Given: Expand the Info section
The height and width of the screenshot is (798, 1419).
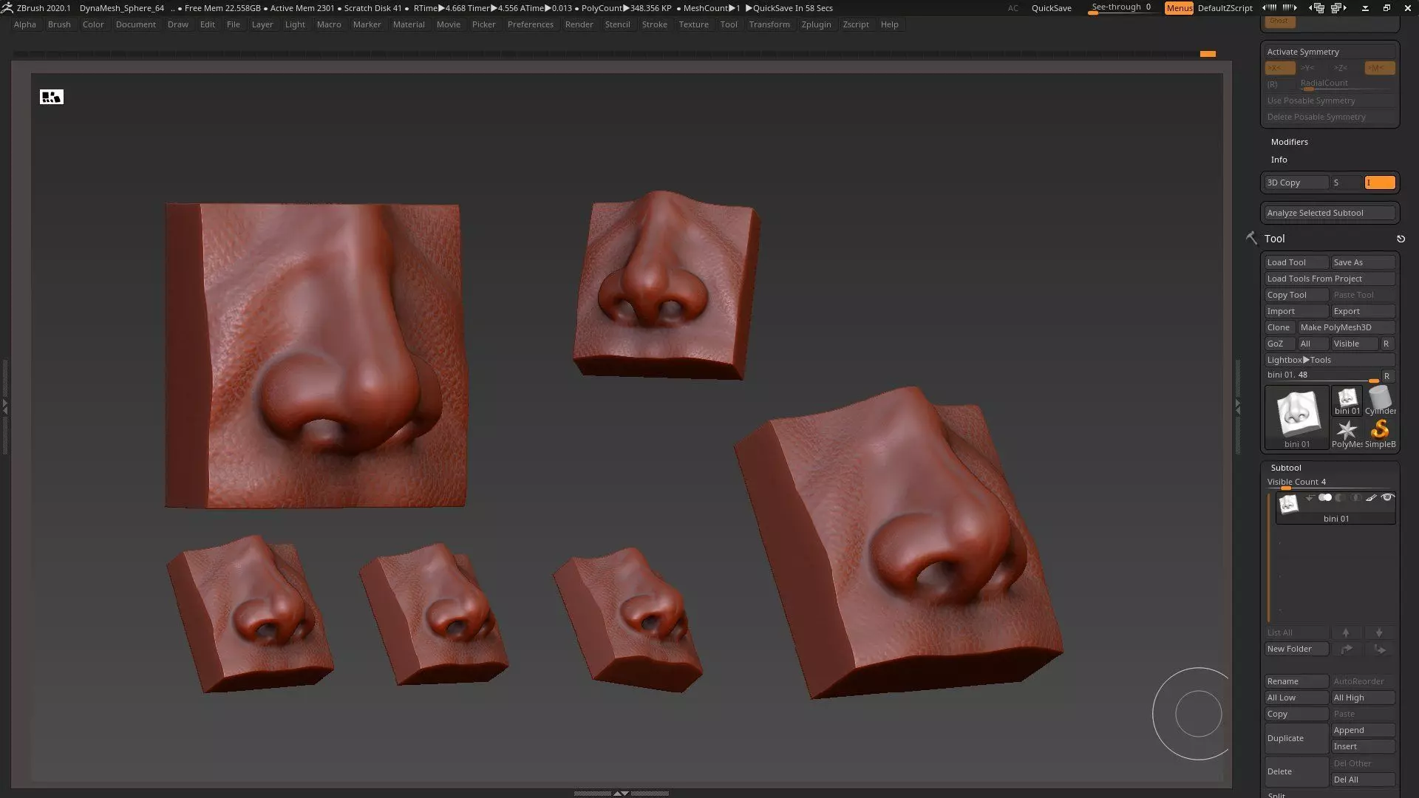Looking at the screenshot, I should pos(1279,160).
